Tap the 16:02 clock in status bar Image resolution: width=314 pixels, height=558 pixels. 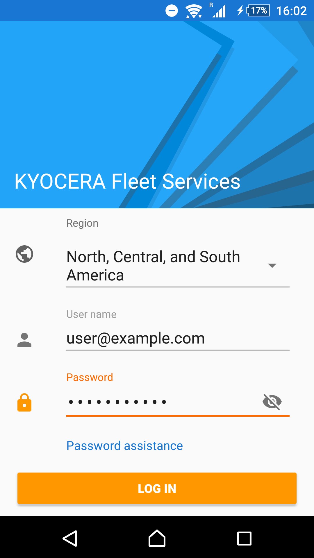pos(291,11)
